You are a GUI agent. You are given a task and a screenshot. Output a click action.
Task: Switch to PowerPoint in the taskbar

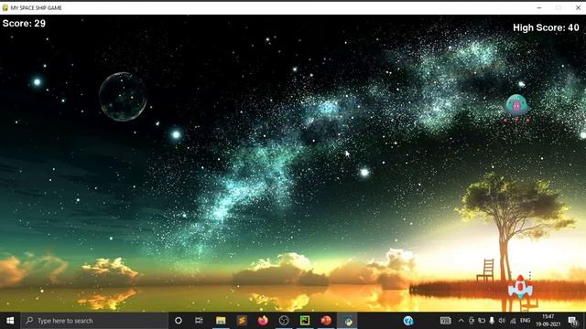pyautogui.click(x=326, y=321)
